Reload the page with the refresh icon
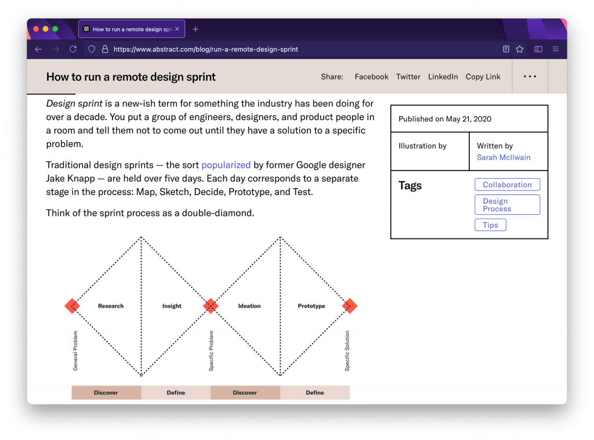 73,49
